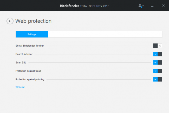Image resolution: width=169 pixels, height=113 pixels.
Task: Click the Protection against fraud label
Action: 28,71
